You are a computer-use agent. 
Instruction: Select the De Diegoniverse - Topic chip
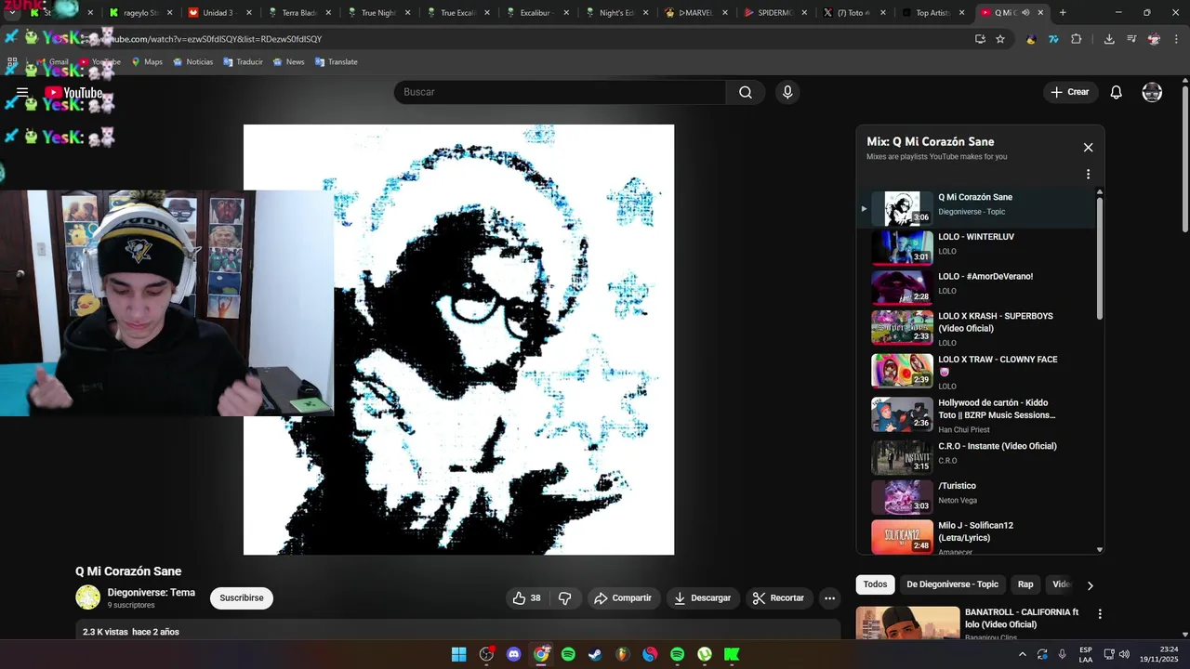tap(952, 584)
